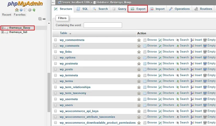Open wp_woocommerce_attribute_taxonomies table link
216x126 pixels.
tap(87, 117)
